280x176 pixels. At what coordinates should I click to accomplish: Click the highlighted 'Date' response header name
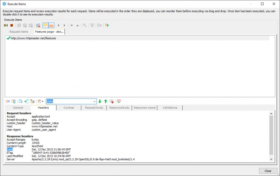point(10,149)
